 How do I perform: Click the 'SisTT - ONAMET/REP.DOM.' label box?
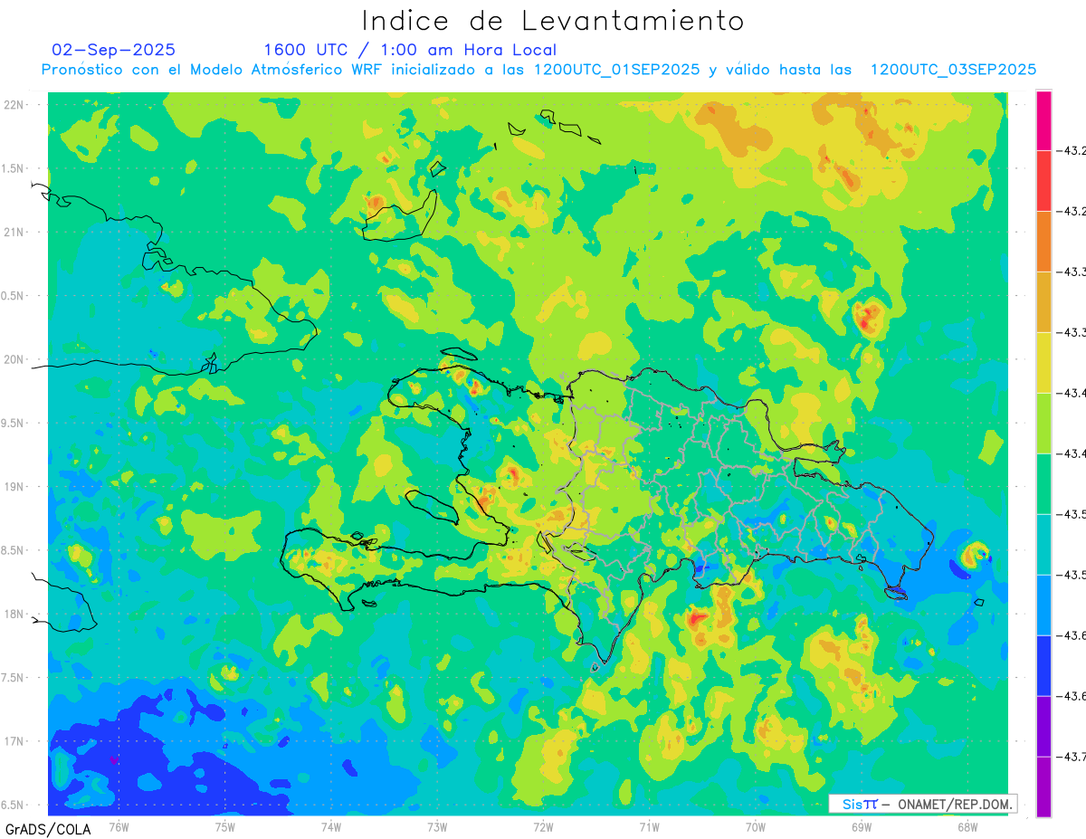pos(922,804)
